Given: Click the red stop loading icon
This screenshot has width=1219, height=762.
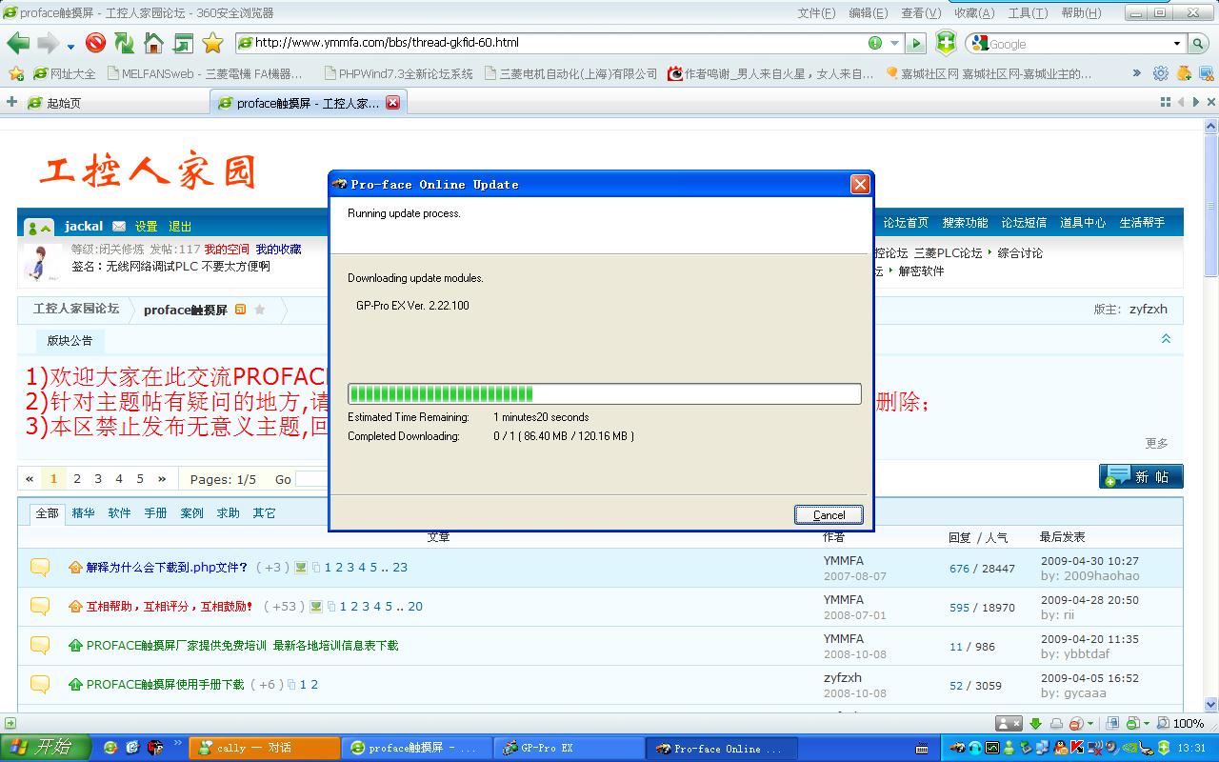Looking at the screenshot, I should click(95, 43).
